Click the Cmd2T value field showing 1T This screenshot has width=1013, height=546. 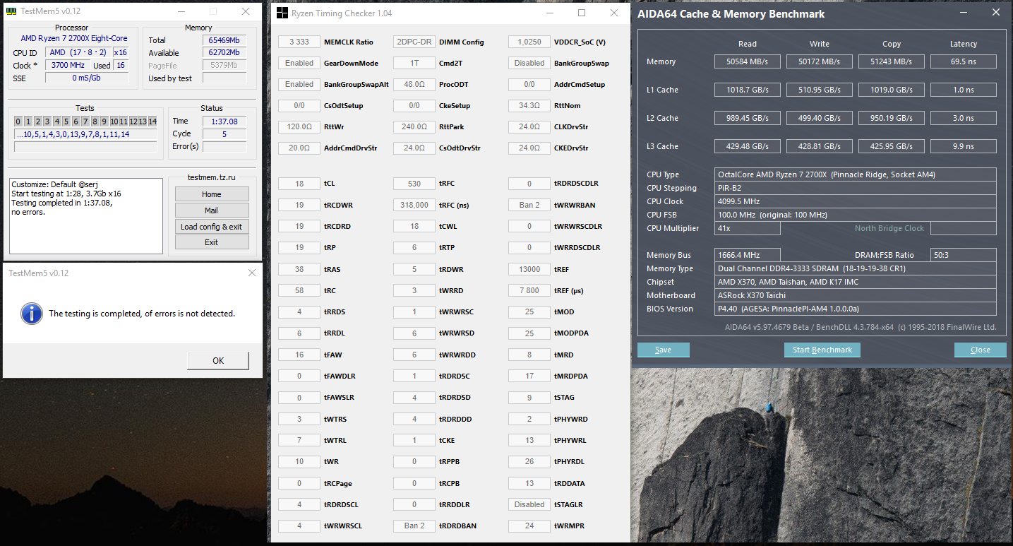click(x=414, y=63)
